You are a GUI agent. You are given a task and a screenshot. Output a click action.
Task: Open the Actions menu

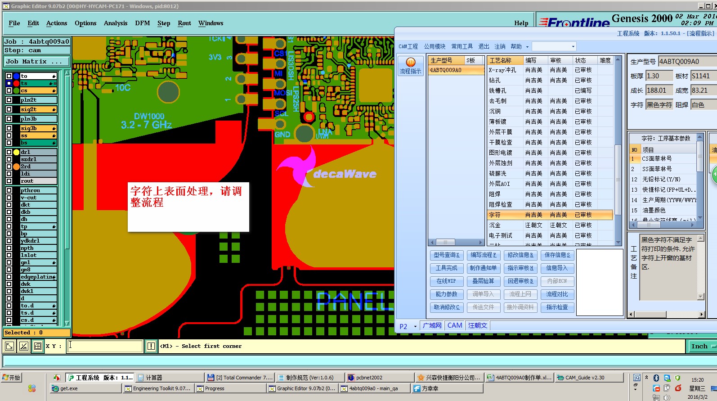point(57,23)
